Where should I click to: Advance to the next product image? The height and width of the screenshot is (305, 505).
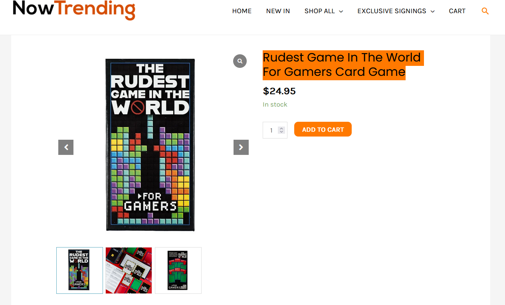tap(241, 147)
